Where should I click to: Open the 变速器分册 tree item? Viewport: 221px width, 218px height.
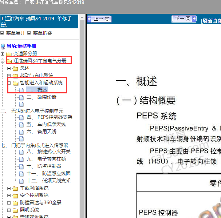(25, 53)
